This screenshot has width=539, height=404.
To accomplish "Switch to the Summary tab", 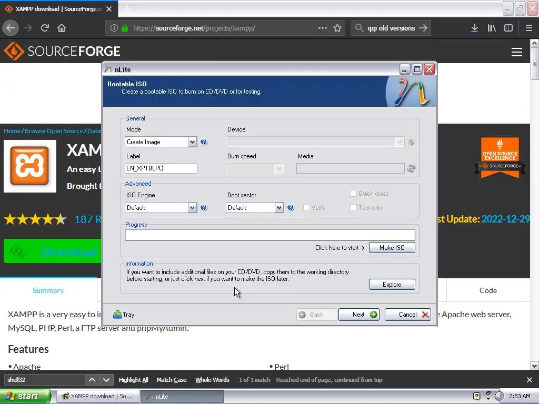I will pyautogui.click(x=48, y=290).
